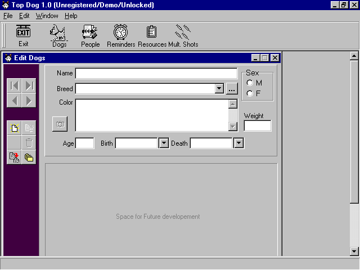Click into the Name text field
This screenshot has width=360, height=270.
[156, 74]
